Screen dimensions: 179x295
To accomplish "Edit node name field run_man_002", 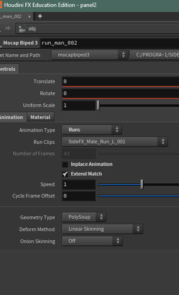I will [x=110, y=43].
